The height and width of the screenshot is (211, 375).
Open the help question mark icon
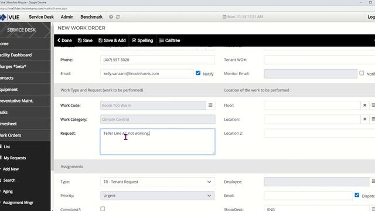[111, 17]
